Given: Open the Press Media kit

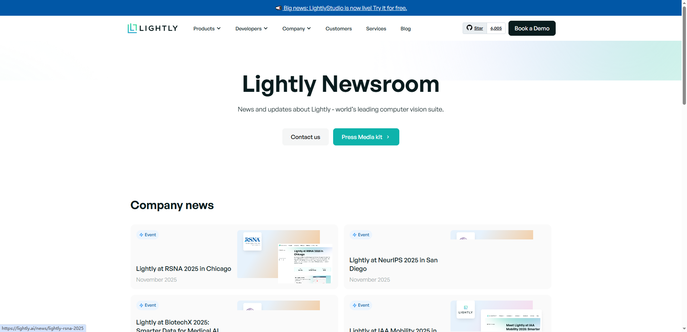Looking at the screenshot, I should pyautogui.click(x=366, y=137).
